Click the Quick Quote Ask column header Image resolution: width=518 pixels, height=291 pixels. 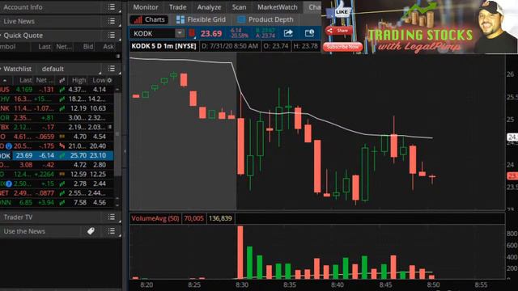pyautogui.click(x=108, y=47)
